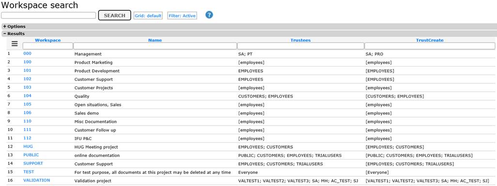
Task: Click the Everyone trustees cell
Action: (x=248, y=172)
